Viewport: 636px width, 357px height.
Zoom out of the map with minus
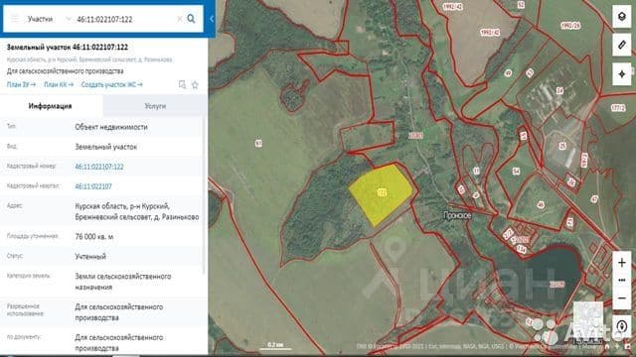(x=622, y=298)
